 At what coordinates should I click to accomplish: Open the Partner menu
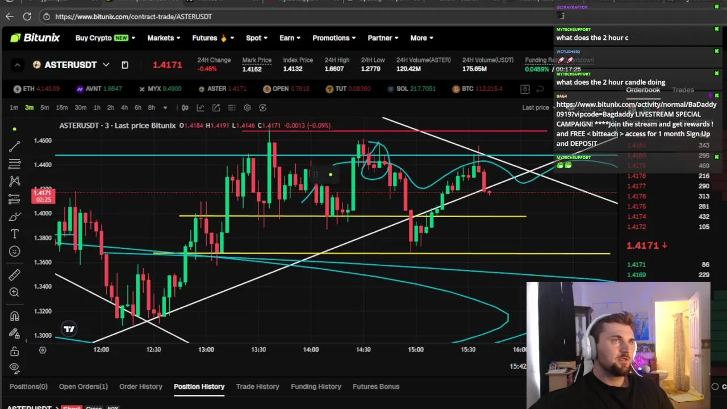pyautogui.click(x=383, y=38)
